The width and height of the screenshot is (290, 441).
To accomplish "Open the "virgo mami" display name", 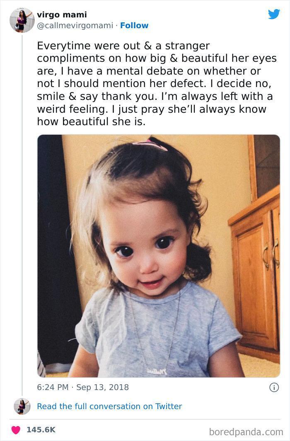I will (x=62, y=15).
